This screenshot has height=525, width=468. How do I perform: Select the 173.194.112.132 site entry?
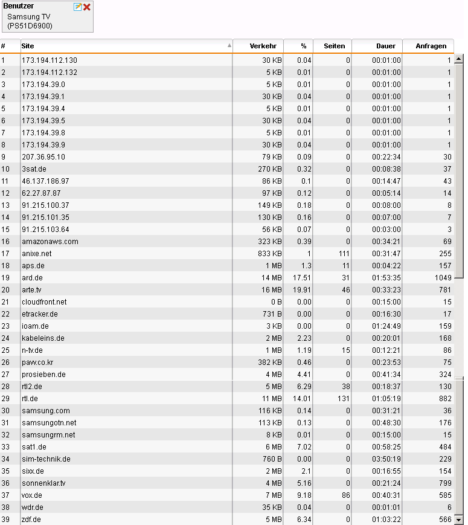pos(50,72)
